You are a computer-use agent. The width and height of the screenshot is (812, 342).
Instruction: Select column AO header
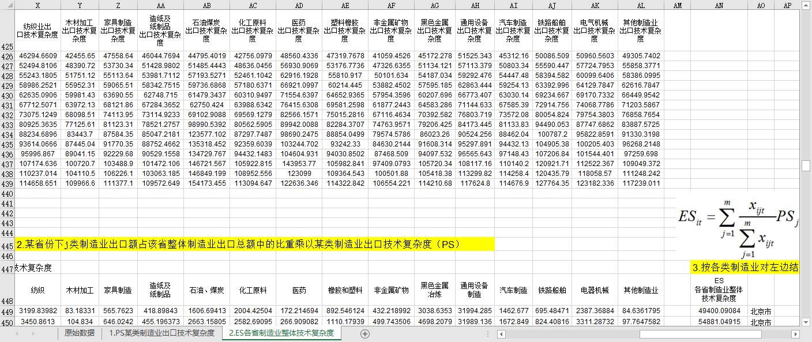point(761,5)
